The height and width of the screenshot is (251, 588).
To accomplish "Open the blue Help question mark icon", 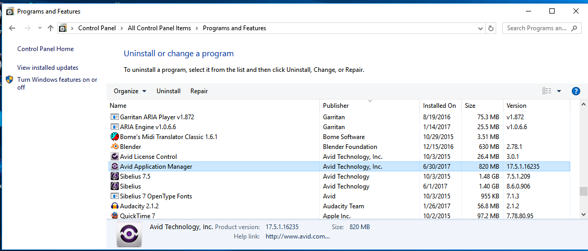I will [576, 91].
